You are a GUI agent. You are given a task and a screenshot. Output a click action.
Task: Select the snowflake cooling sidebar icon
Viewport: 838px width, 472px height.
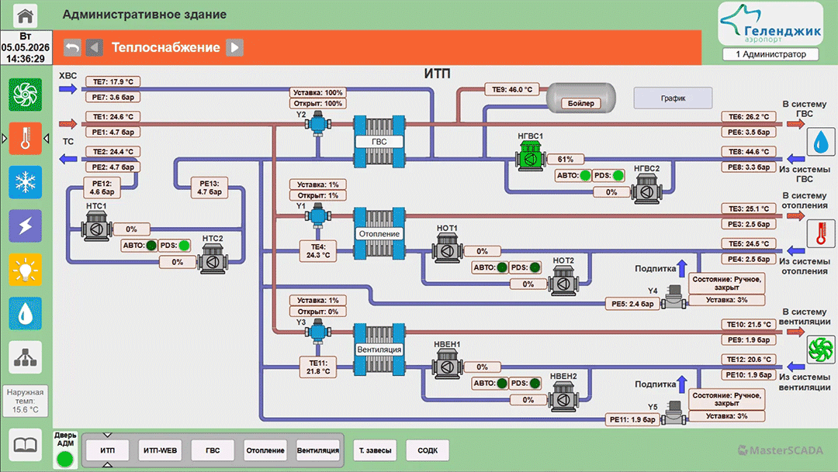(x=25, y=182)
